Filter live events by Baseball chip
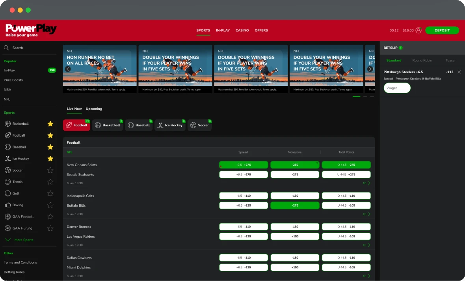This screenshot has width=465, height=281. [x=139, y=125]
